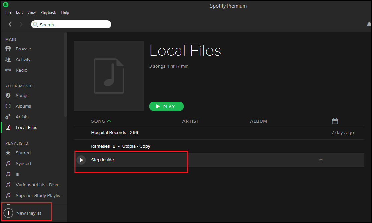
Task: Click the Albums sidebar icon
Action: pos(8,106)
